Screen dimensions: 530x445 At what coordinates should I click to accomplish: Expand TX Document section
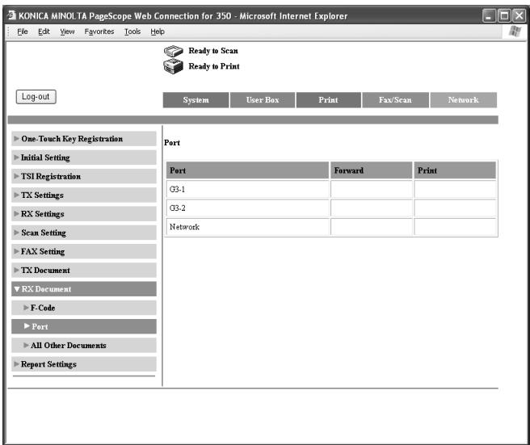click(x=84, y=271)
